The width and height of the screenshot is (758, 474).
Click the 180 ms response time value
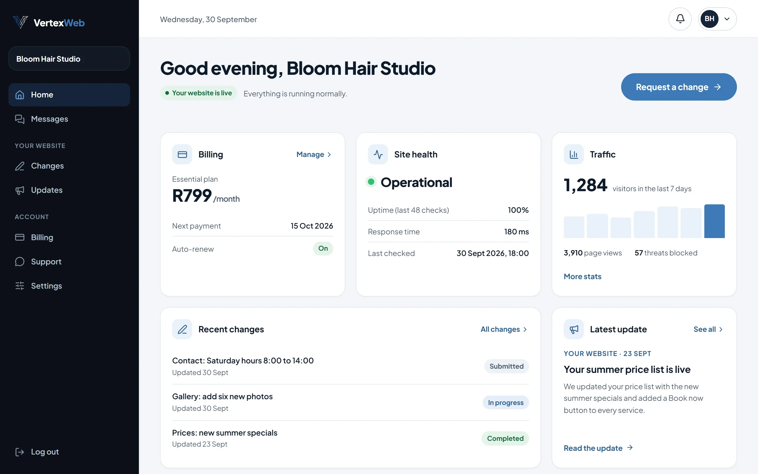click(516, 232)
